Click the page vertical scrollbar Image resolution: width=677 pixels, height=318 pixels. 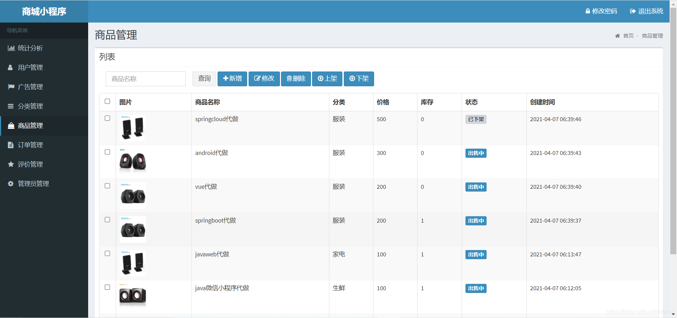673,130
